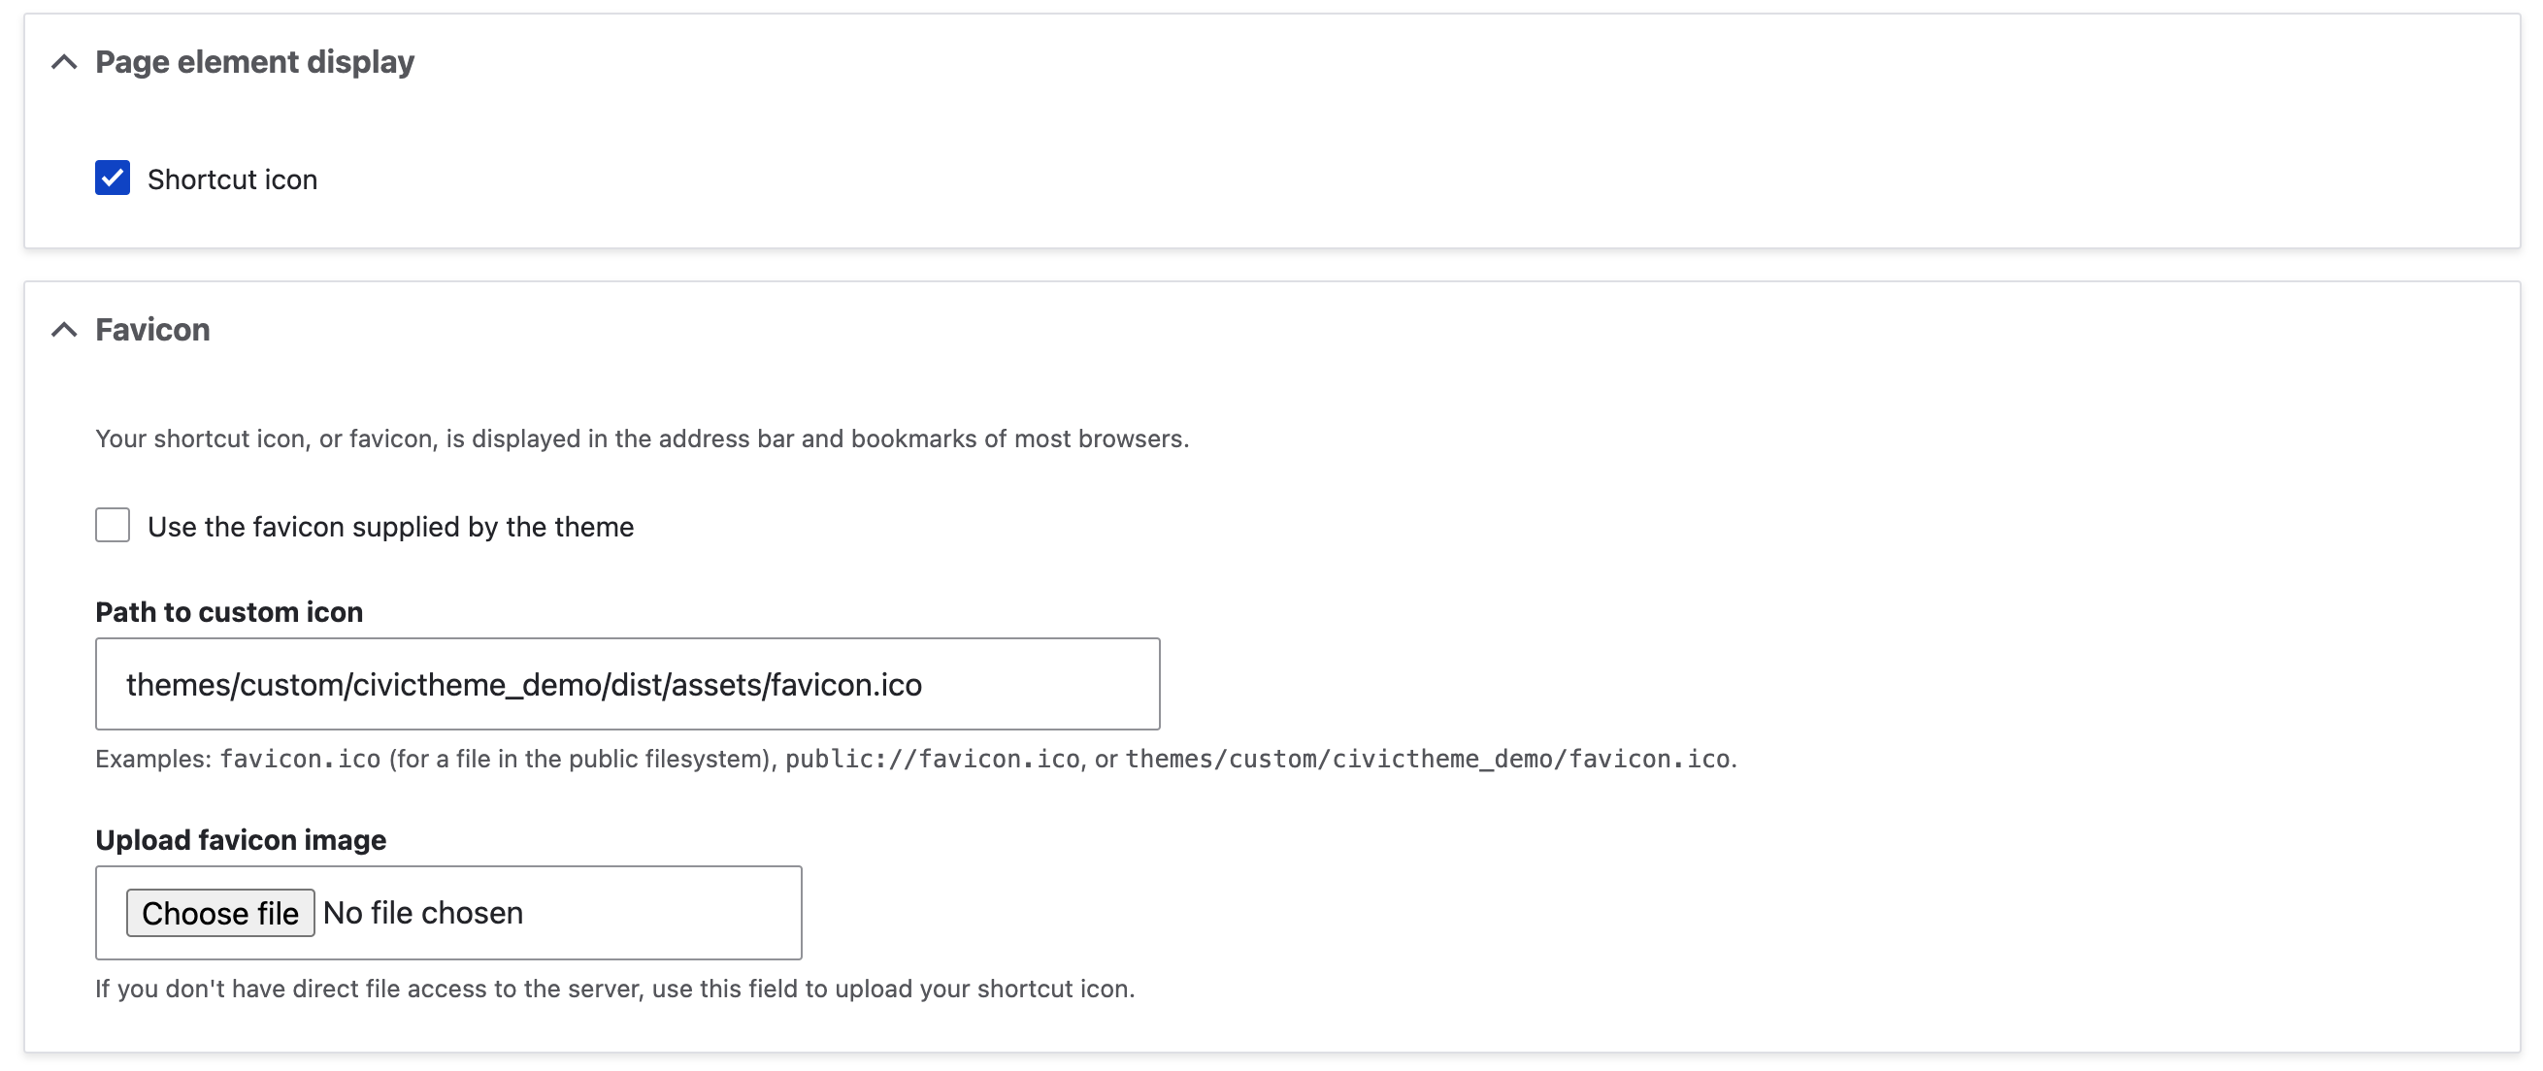The height and width of the screenshot is (1071, 2543).
Task: Click the Upload favicon image label
Action: (x=241, y=840)
